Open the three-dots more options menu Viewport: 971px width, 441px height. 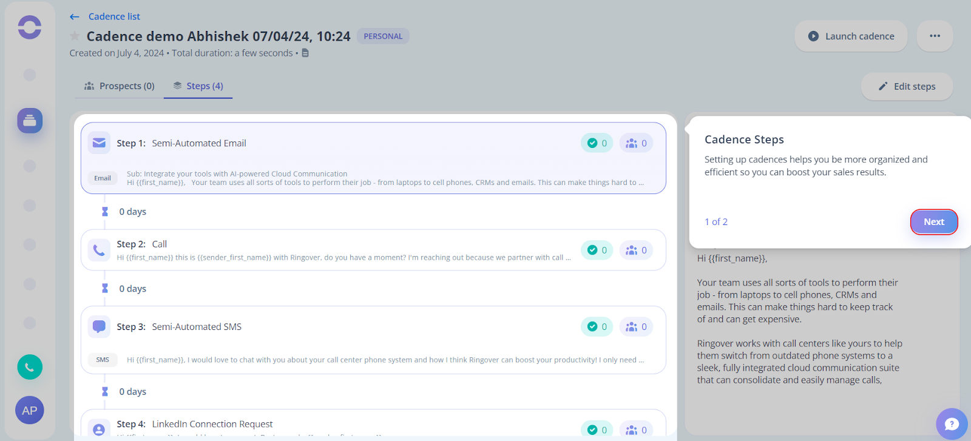[x=935, y=36]
